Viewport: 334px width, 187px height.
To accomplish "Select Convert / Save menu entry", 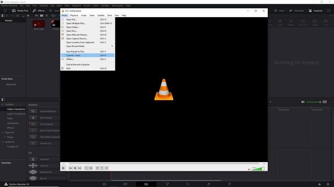I will click(88, 56).
